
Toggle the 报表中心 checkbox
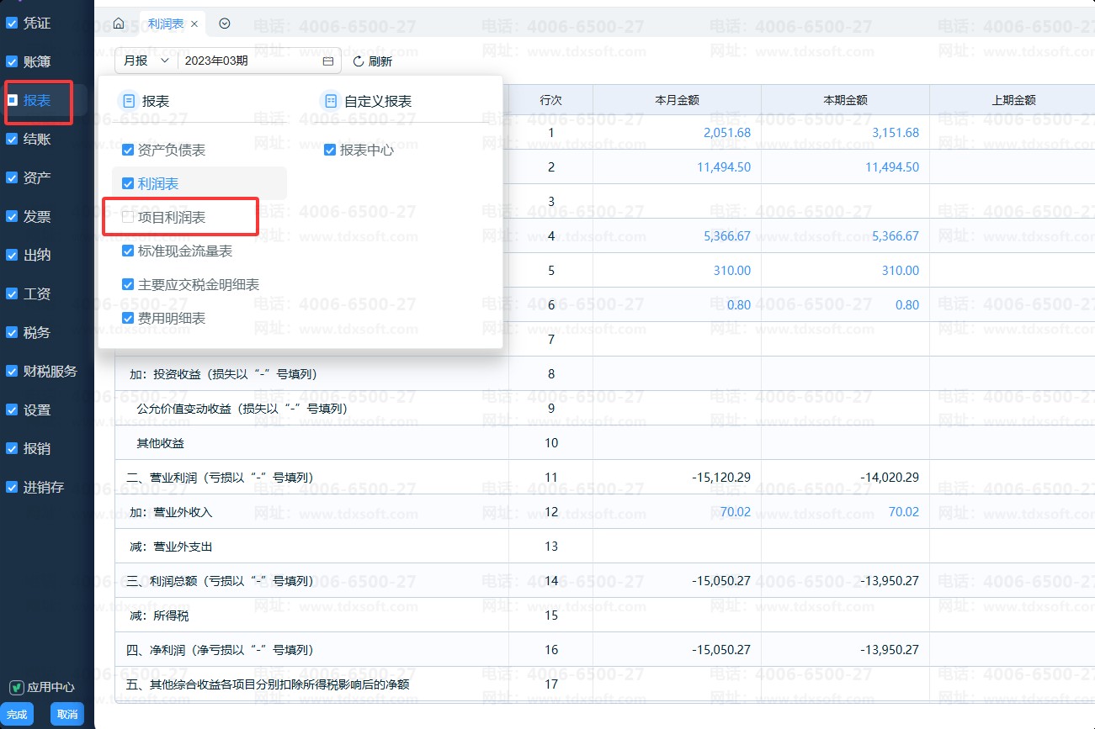[330, 150]
